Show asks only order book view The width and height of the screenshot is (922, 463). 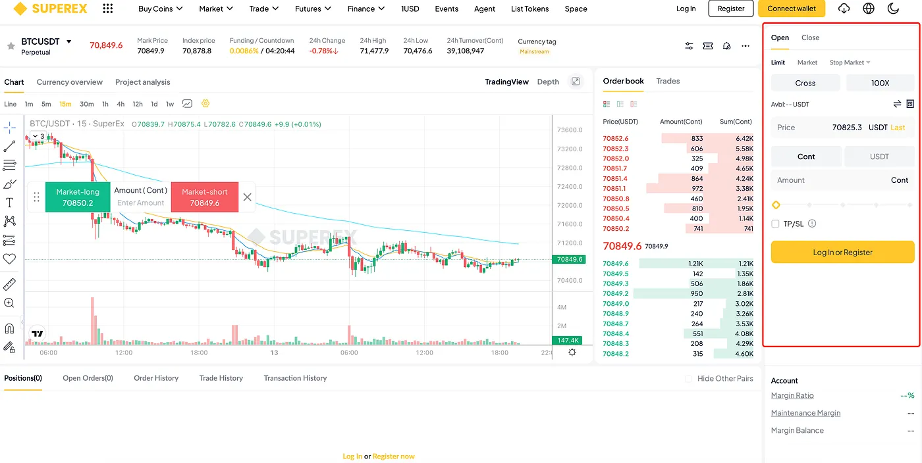(634, 105)
